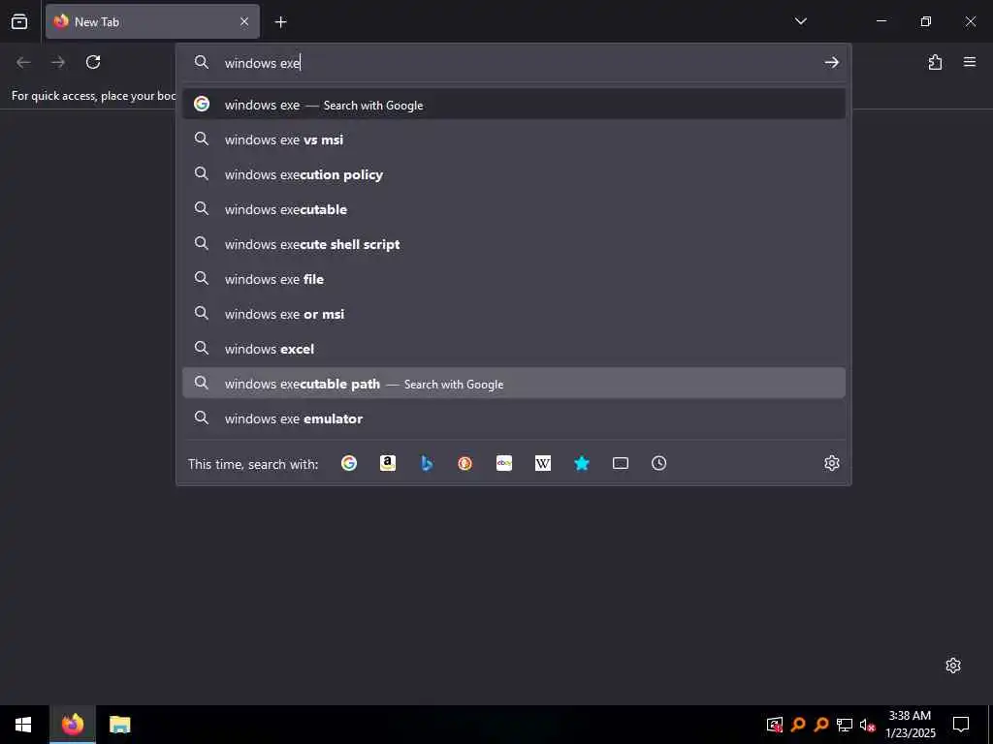Click the Go arrow in address bar
993x744 pixels.
831,62
